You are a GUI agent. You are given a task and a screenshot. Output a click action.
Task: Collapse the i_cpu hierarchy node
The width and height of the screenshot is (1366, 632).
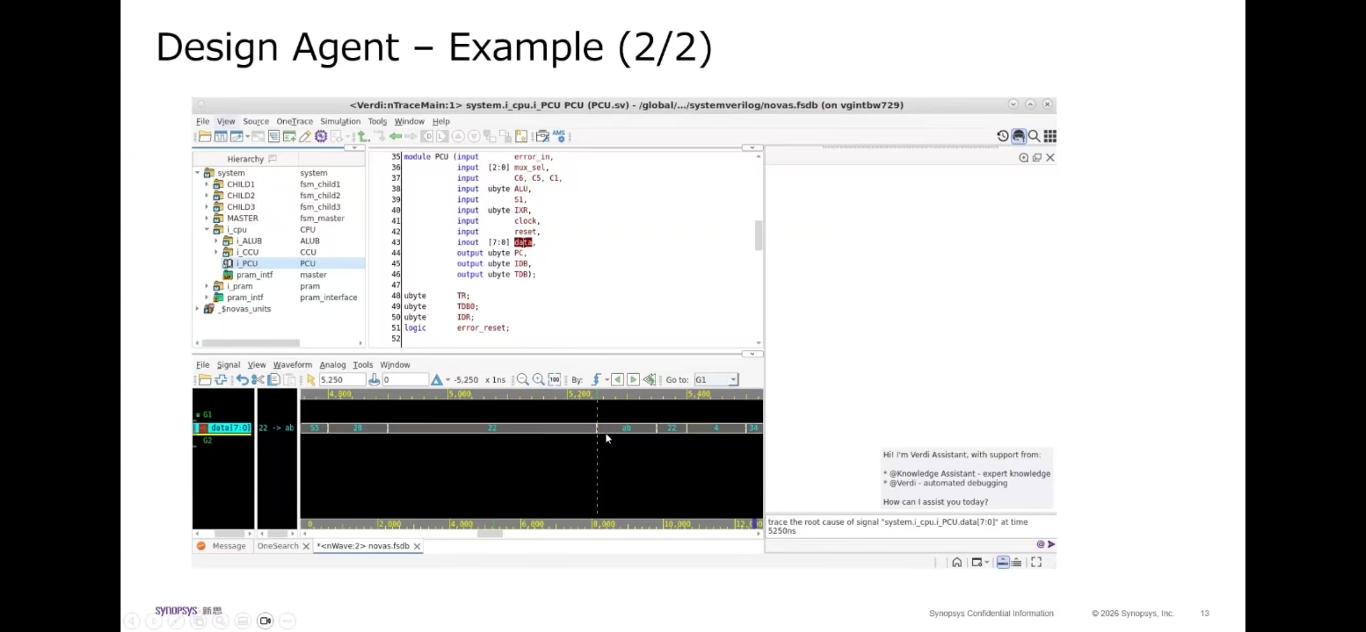207,229
